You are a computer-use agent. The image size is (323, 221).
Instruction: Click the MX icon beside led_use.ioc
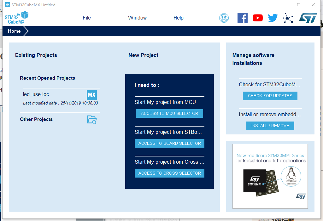tap(92, 95)
